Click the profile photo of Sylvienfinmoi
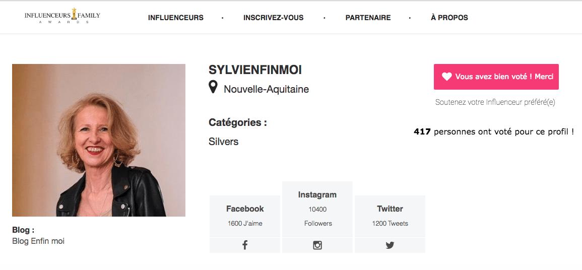Screen dimensions: 582x270 click(99, 140)
